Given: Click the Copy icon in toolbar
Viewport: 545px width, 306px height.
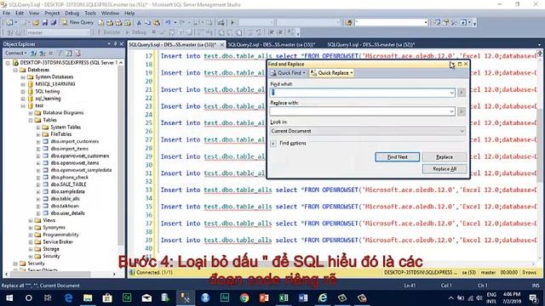Looking at the screenshot, I should tap(147, 23).
